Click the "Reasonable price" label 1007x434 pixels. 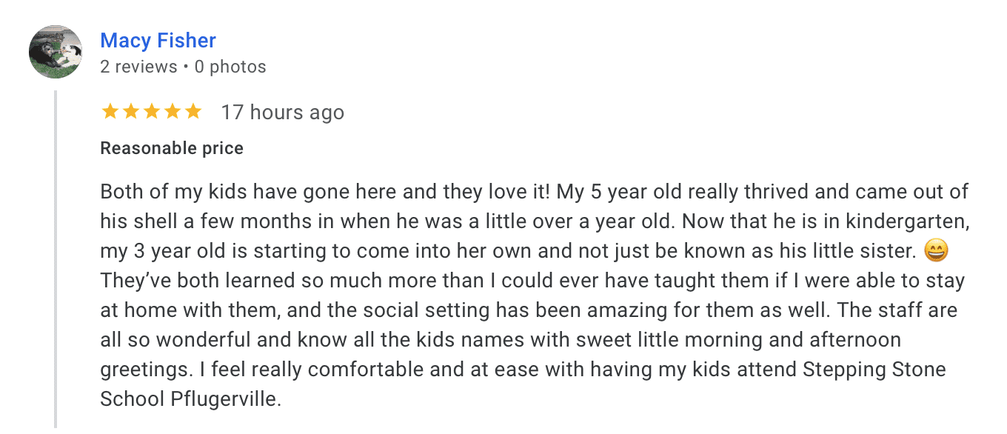pyautogui.click(x=172, y=148)
